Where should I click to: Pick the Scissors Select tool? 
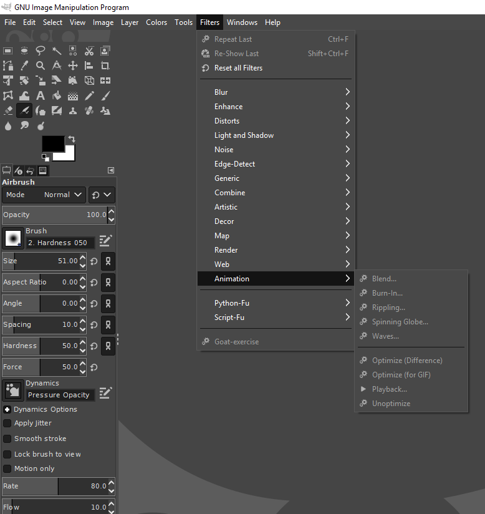pyautogui.click(x=89, y=51)
